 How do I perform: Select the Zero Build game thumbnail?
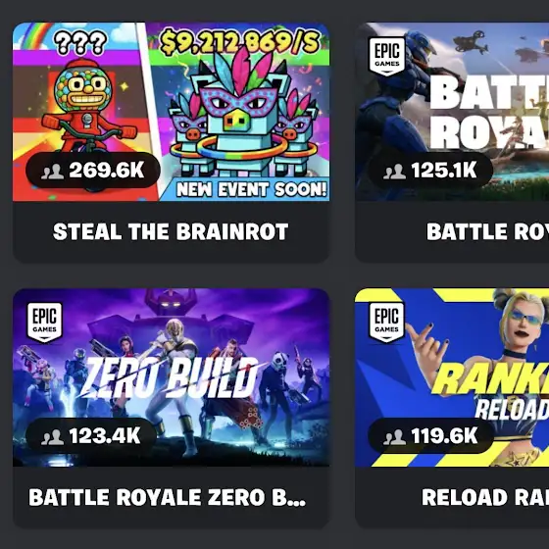171,377
